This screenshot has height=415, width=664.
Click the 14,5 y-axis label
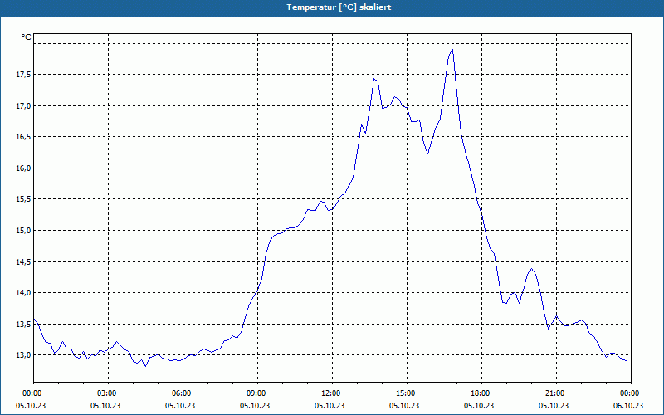pyautogui.click(x=23, y=261)
